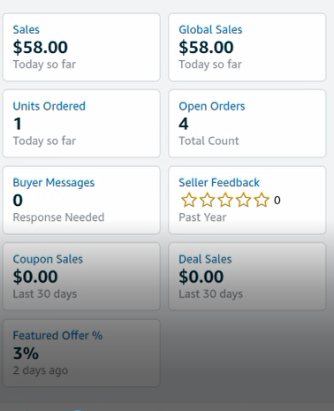Click the fifth Seller Feedback star
Screen dimensions: 334x411
point(262,200)
